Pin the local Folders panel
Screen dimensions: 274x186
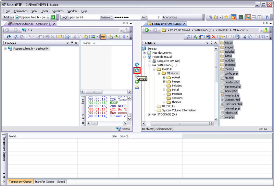pyautogui.click(x=211, y=43)
